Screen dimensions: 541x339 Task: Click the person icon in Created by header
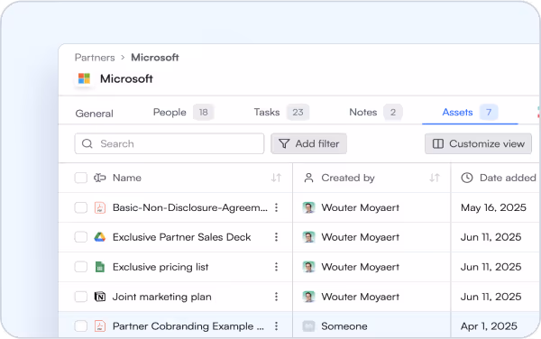[x=308, y=178]
